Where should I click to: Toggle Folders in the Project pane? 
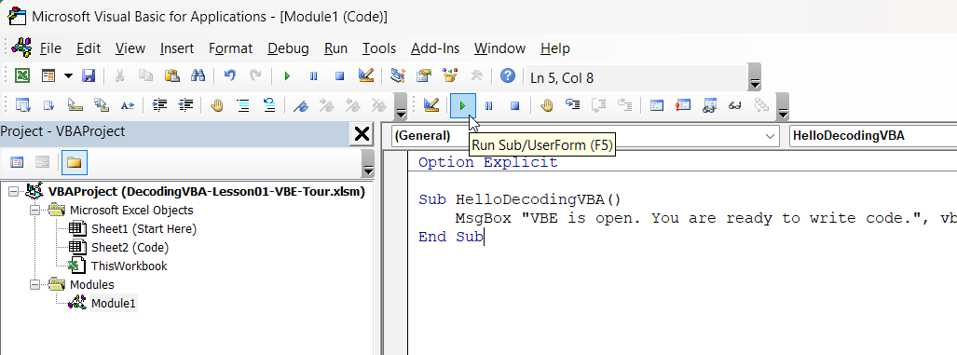coord(74,162)
